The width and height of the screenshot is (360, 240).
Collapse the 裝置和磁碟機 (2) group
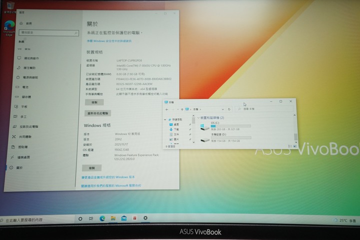198,118
